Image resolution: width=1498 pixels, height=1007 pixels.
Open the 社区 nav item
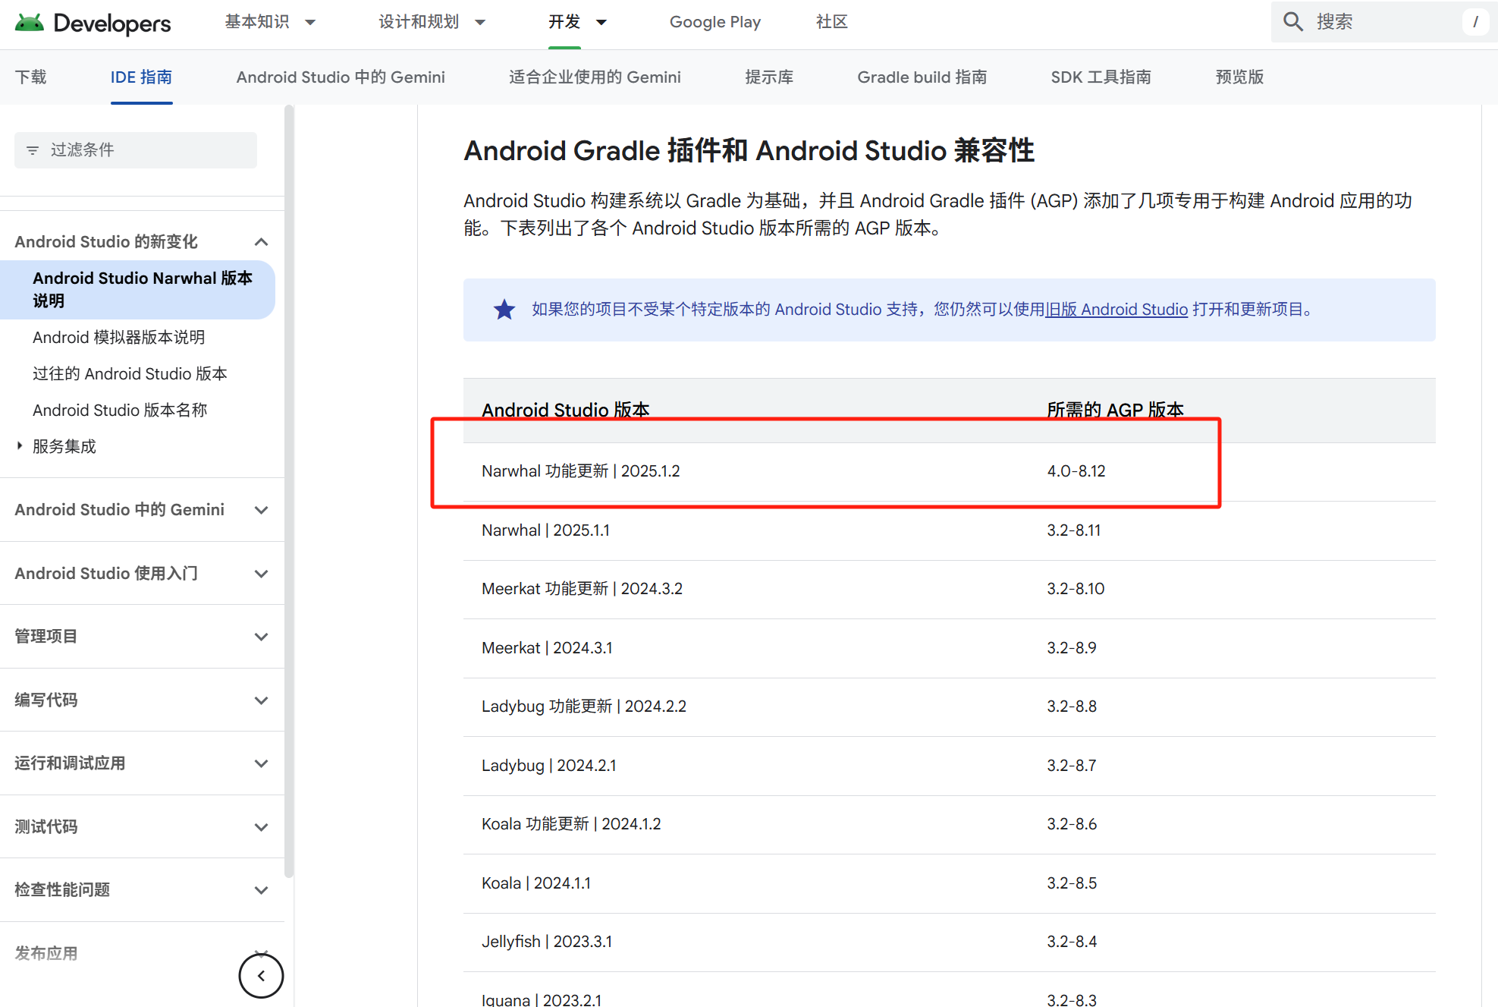831,22
